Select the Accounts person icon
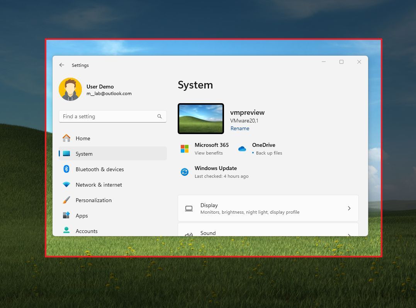 point(66,231)
